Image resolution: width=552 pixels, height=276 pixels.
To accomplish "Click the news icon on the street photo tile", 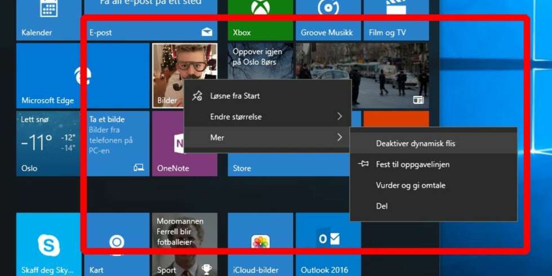I will click(x=418, y=100).
